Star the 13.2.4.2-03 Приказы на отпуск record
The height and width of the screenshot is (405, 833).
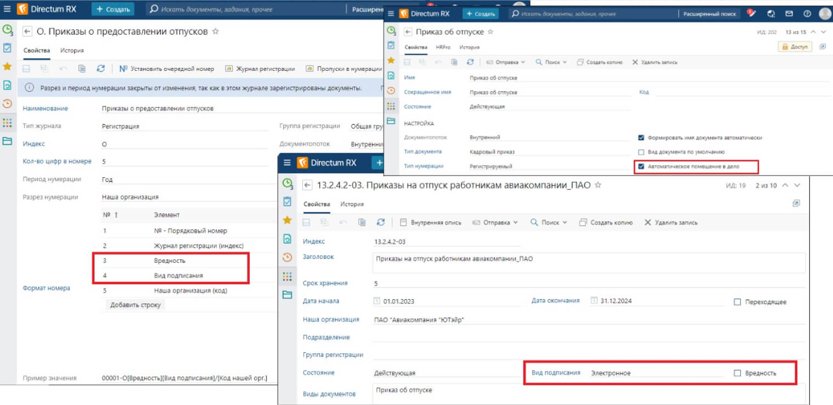pyautogui.click(x=598, y=185)
